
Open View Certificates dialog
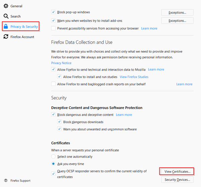coord(177,172)
